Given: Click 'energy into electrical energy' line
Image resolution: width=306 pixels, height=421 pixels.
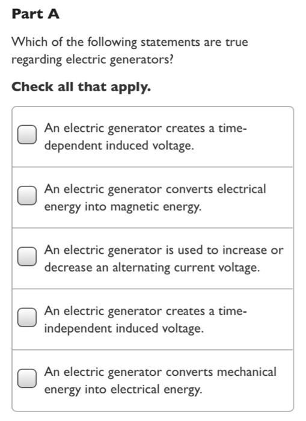Looking at the screenshot, I should tap(123, 390).
